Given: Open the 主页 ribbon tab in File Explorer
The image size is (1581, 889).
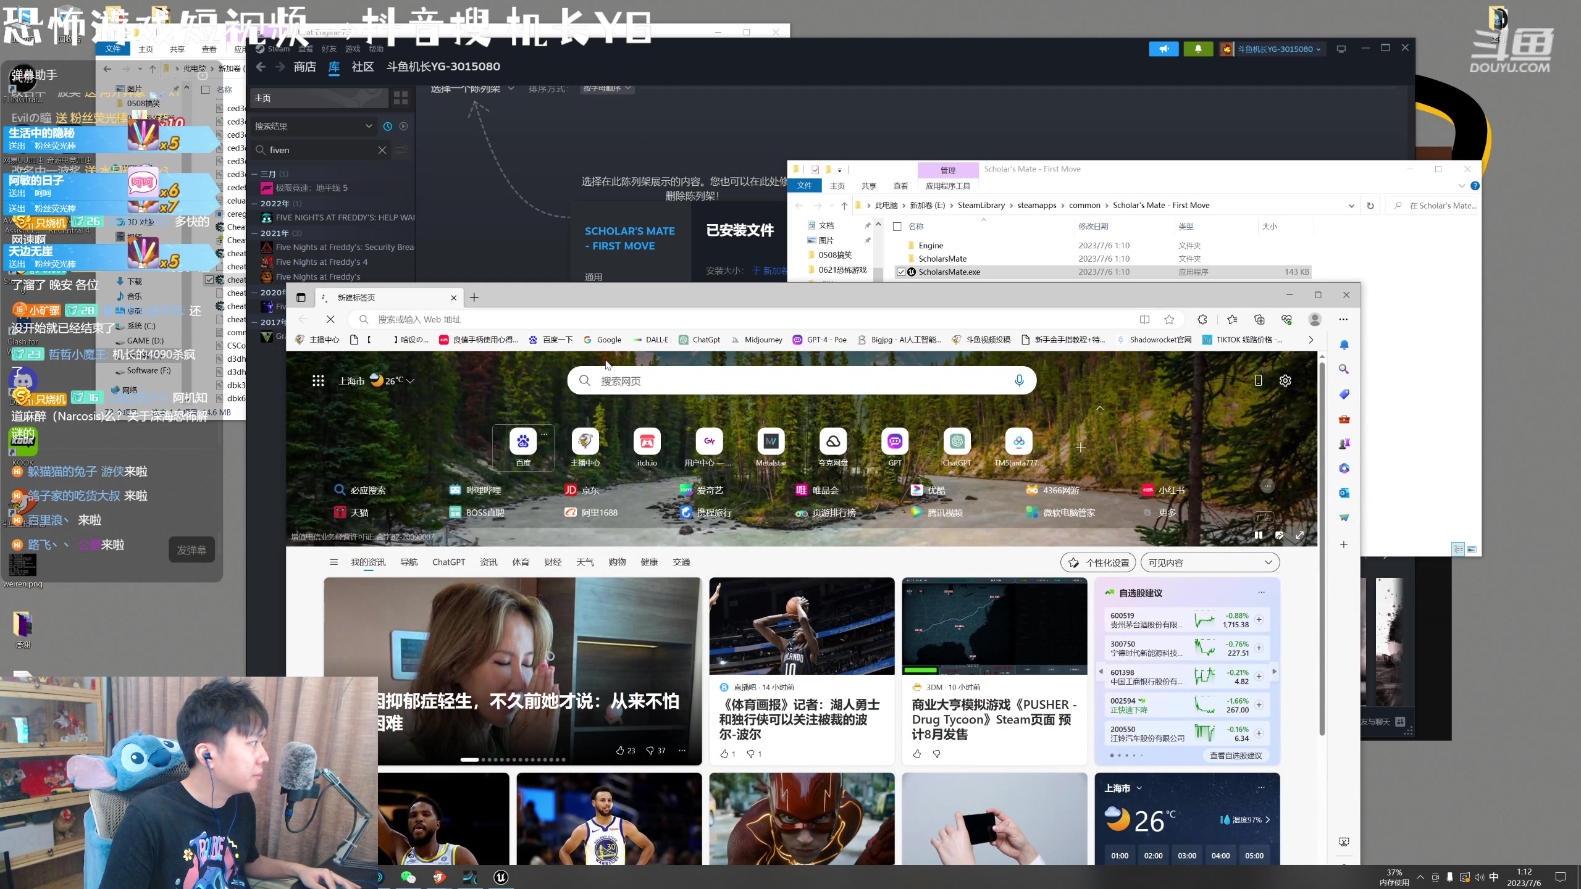Looking at the screenshot, I should coord(837,185).
